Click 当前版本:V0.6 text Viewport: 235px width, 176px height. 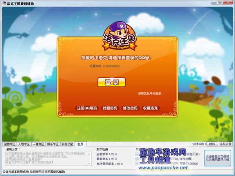[107, 154]
